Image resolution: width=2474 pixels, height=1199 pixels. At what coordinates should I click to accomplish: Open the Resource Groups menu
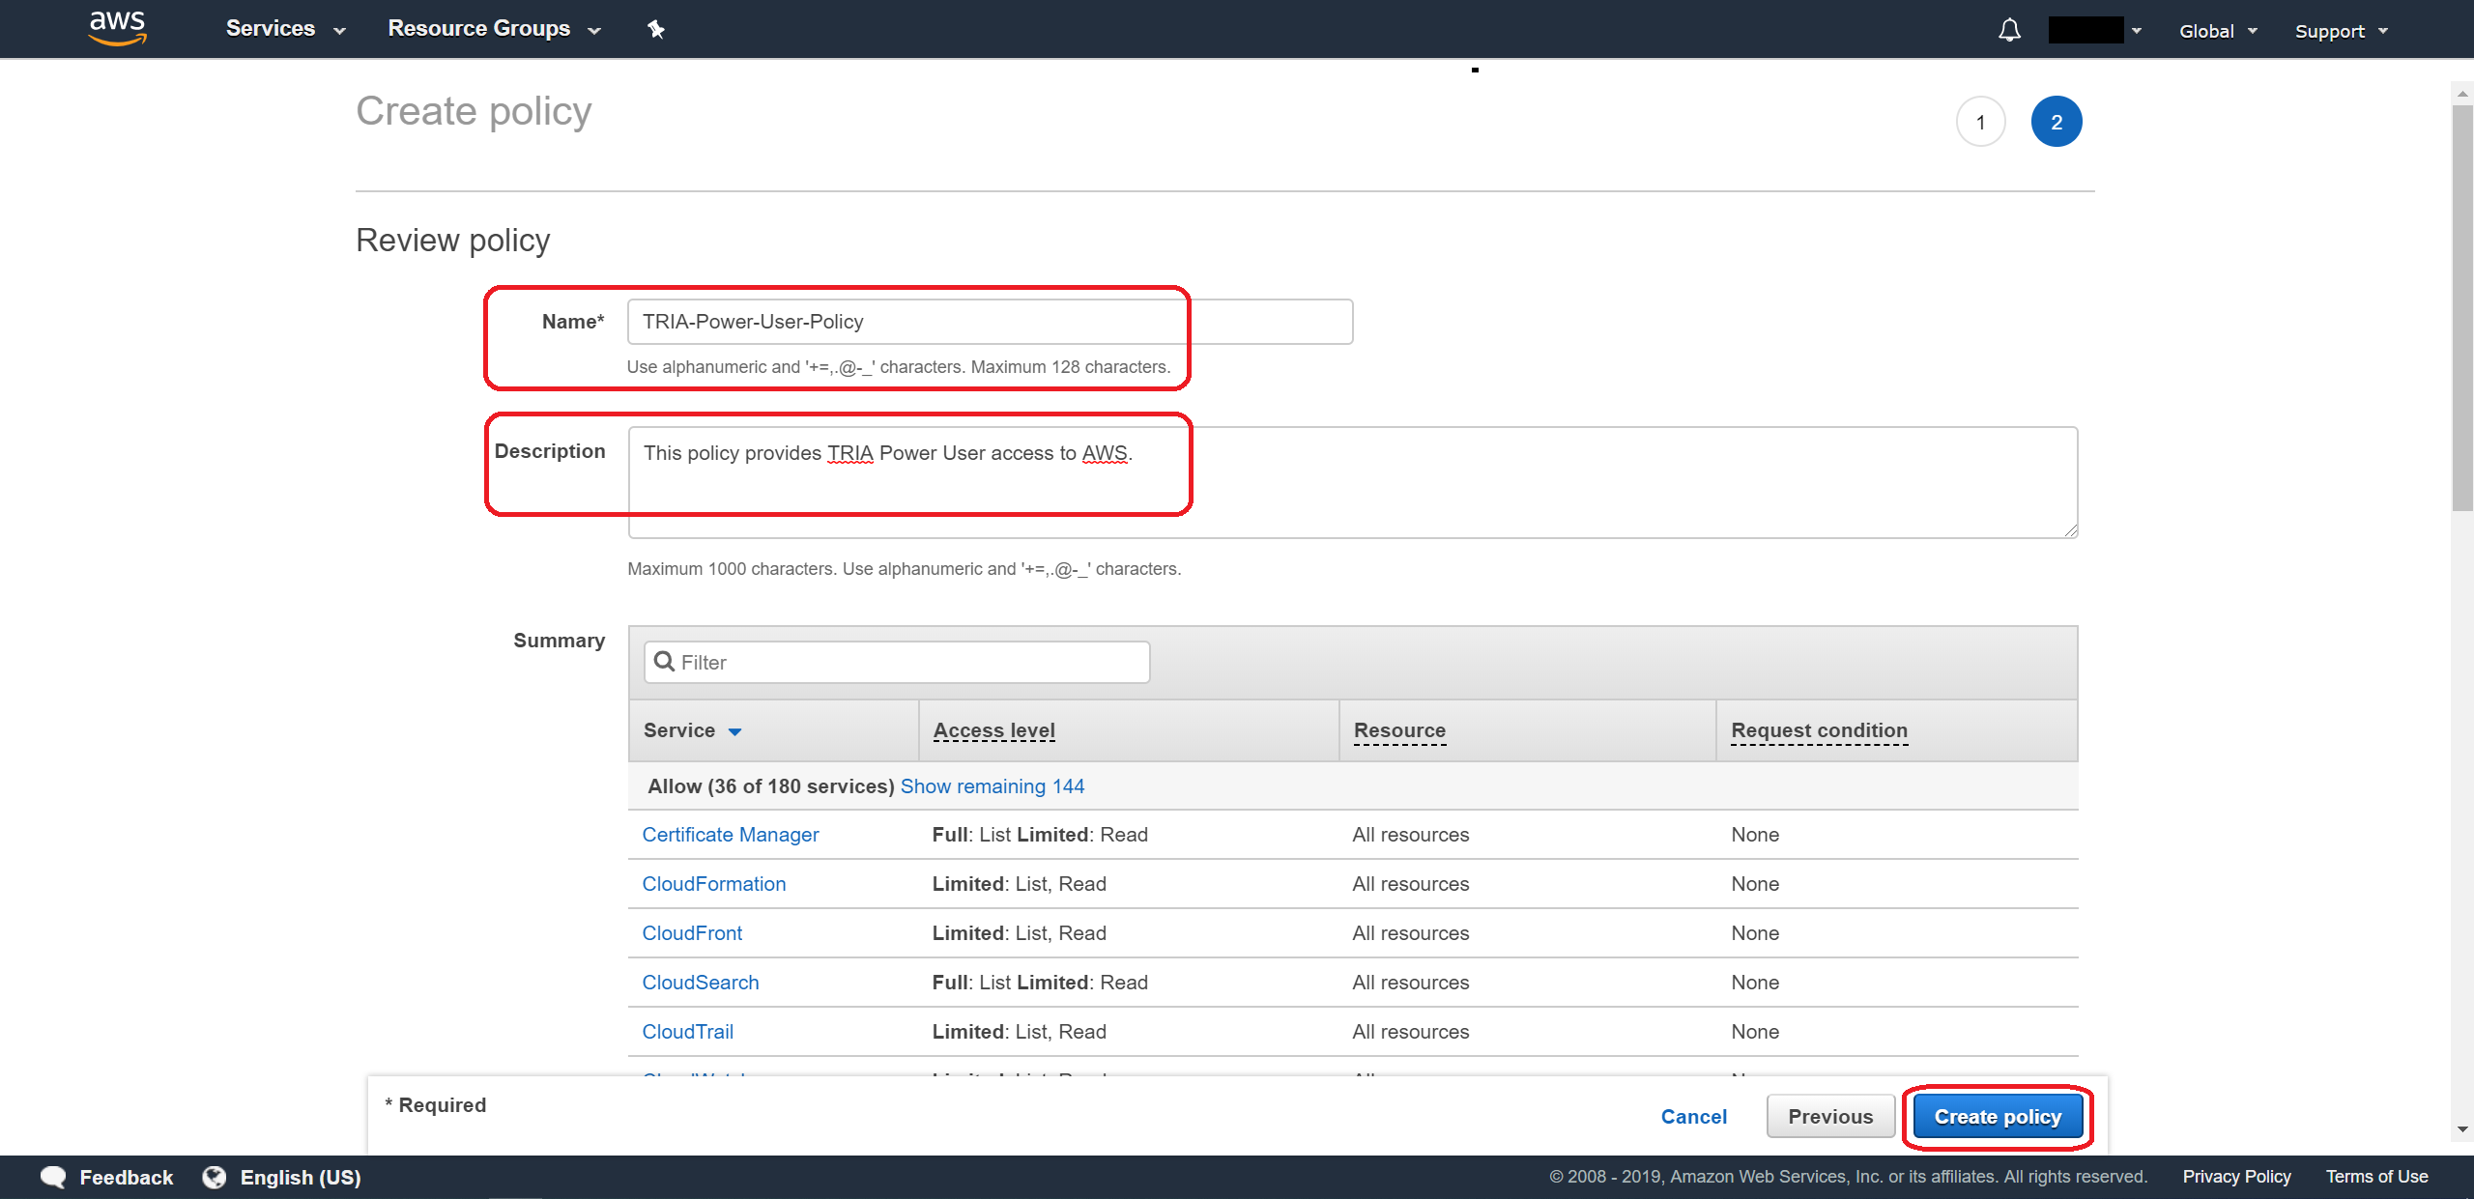(494, 29)
